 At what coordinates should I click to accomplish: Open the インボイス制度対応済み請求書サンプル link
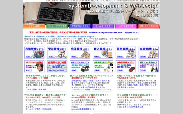(88, 87)
